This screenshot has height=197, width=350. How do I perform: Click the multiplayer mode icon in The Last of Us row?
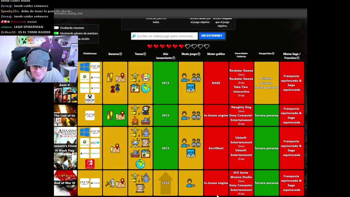196,115
